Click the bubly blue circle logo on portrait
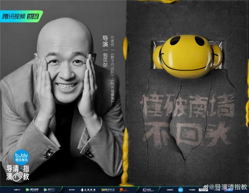The width and height of the screenshot is (249, 193). 22,157
